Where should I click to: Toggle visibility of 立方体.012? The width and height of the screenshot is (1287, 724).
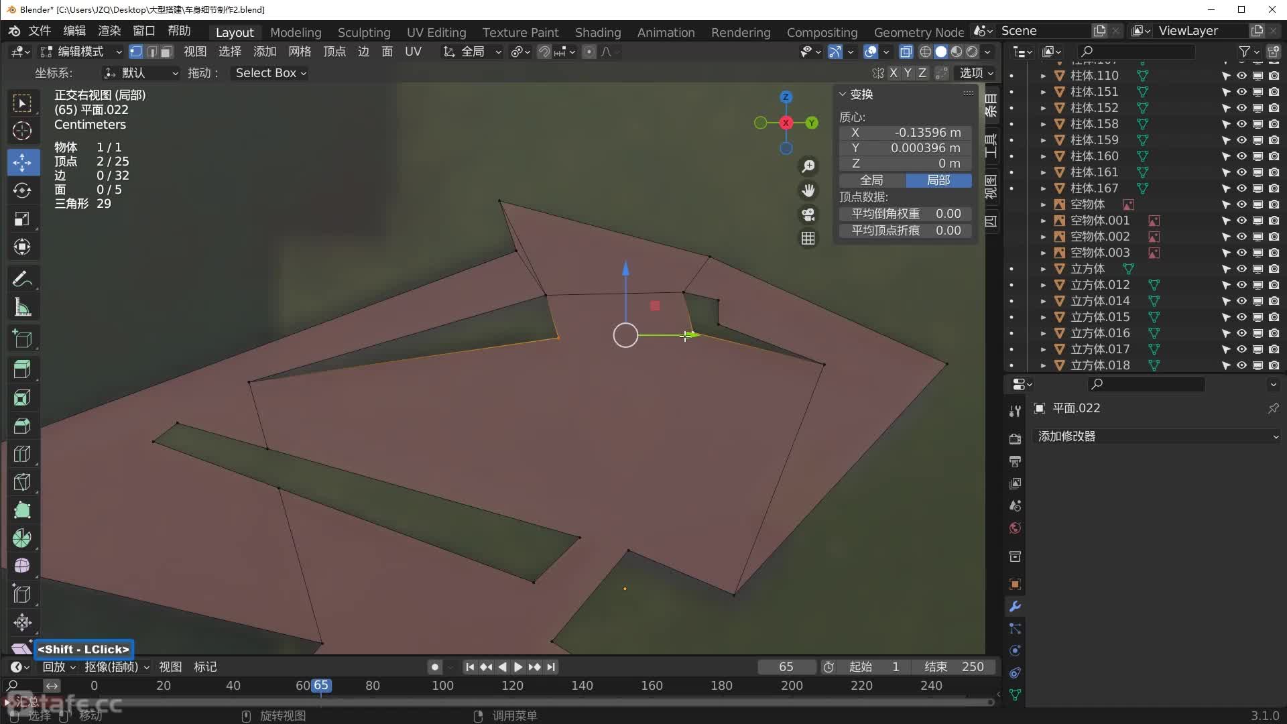click(1241, 285)
